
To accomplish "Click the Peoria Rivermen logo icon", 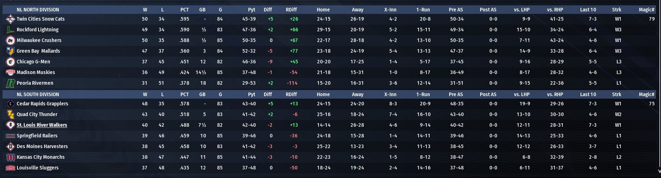I will tap(10, 83).
